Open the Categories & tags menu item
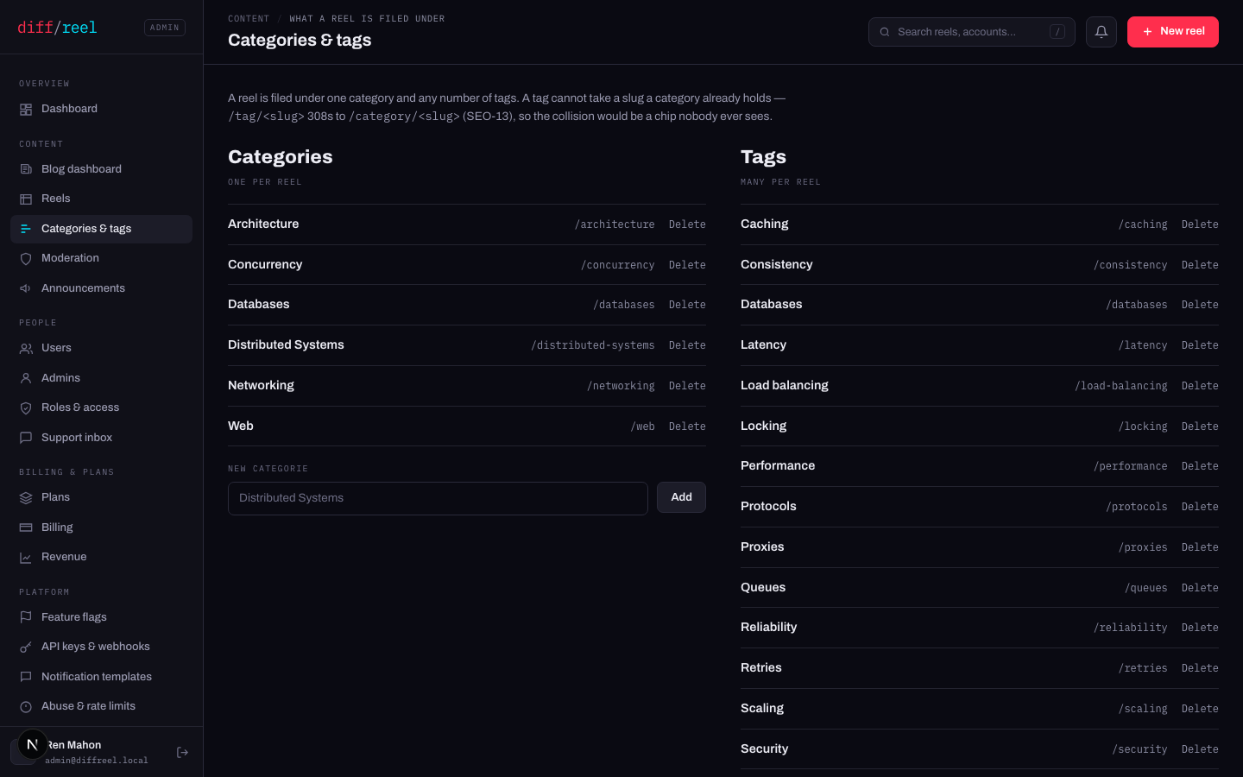 [x=101, y=229]
